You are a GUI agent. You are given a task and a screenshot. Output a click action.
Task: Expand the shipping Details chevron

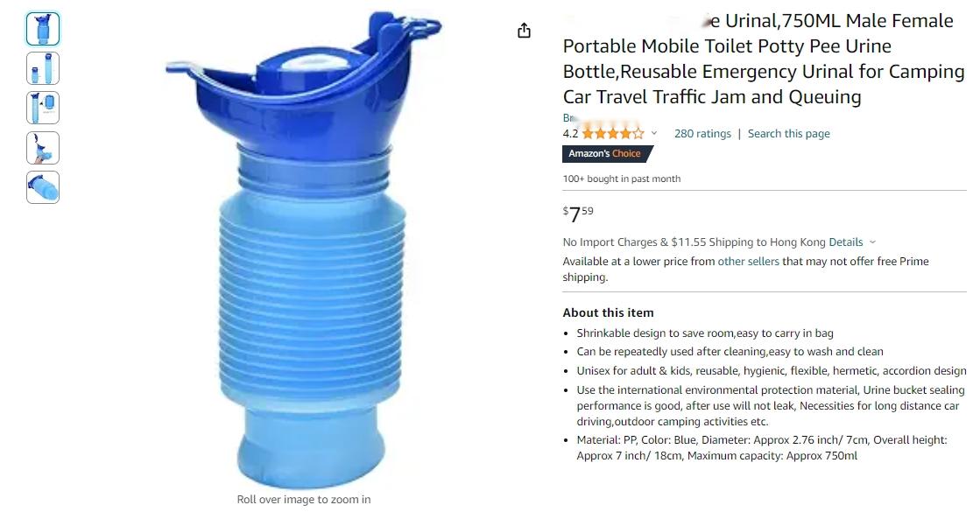tap(872, 242)
